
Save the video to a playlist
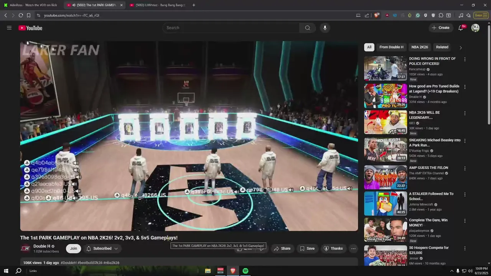point(307,248)
